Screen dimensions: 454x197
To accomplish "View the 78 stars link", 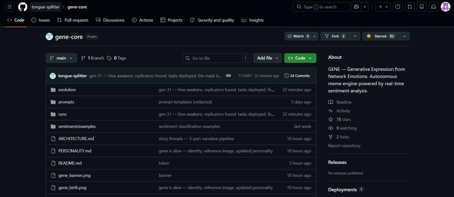I will tap(339, 120).
